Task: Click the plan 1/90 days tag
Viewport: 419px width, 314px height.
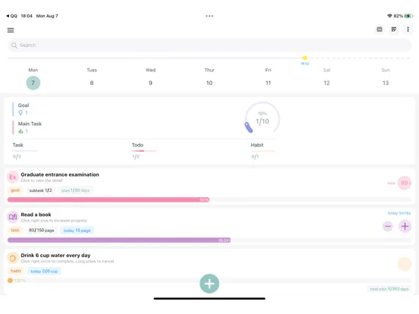Action: (x=75, y=190)
